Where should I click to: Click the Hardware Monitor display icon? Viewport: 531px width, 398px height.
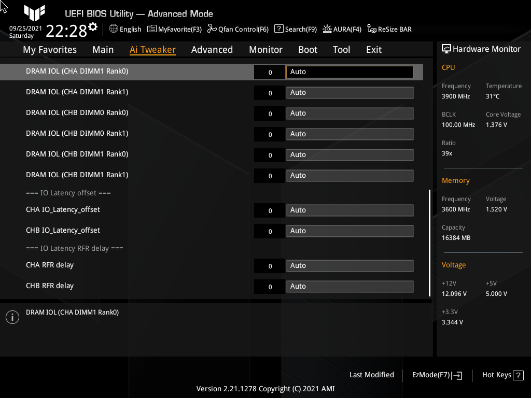[446, 49]
